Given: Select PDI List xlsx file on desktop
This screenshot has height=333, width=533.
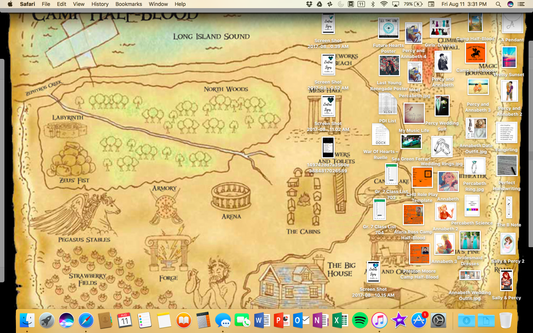Looking at the screenshot, I should pyautogui.click(x=388, y=104).
